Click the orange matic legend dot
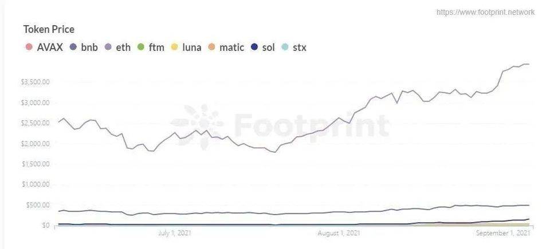 (212, 47)
